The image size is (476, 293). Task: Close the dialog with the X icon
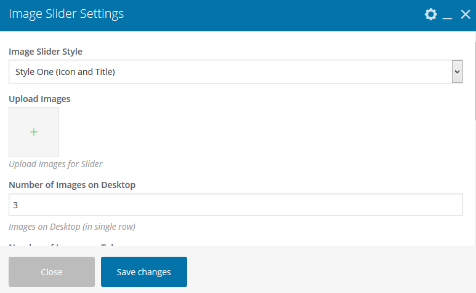point(466,14)
